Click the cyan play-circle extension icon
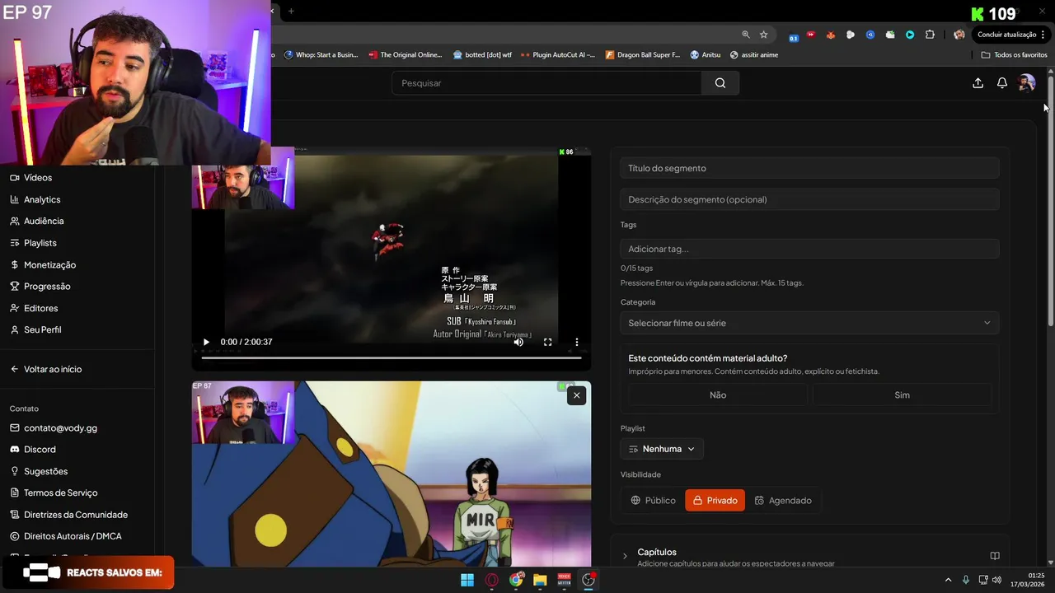Image resolution: width=1055 pixels, height=593 pixels. pos(910,35)
